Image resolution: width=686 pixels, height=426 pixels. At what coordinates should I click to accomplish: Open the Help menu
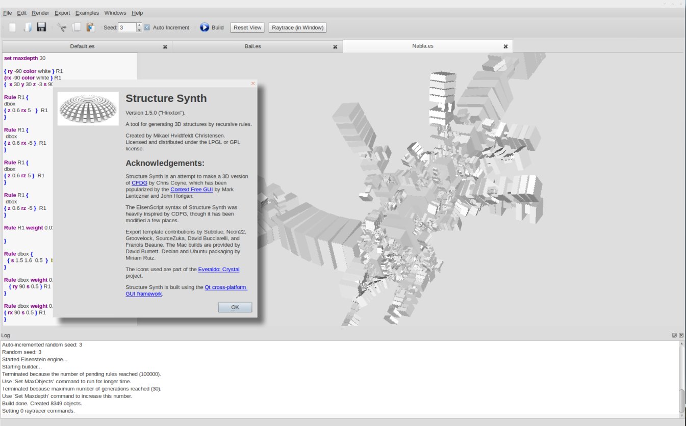(137, 13)
